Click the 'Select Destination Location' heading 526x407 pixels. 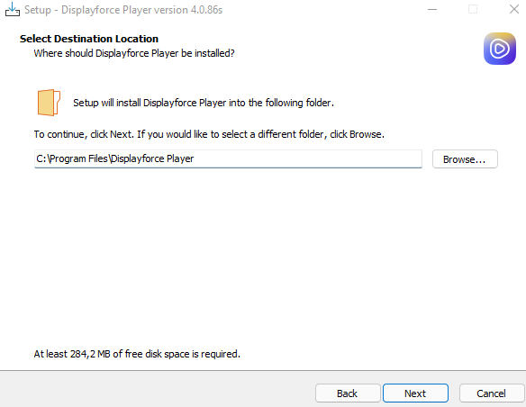(89, 39)
